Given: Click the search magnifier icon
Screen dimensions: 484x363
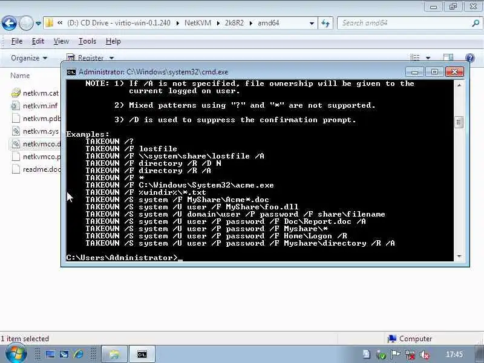Looking at the screenshot, I should pos(476,23).
